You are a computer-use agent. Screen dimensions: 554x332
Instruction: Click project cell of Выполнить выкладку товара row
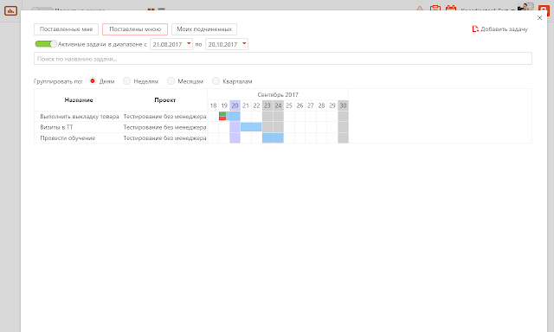point(164,117)
